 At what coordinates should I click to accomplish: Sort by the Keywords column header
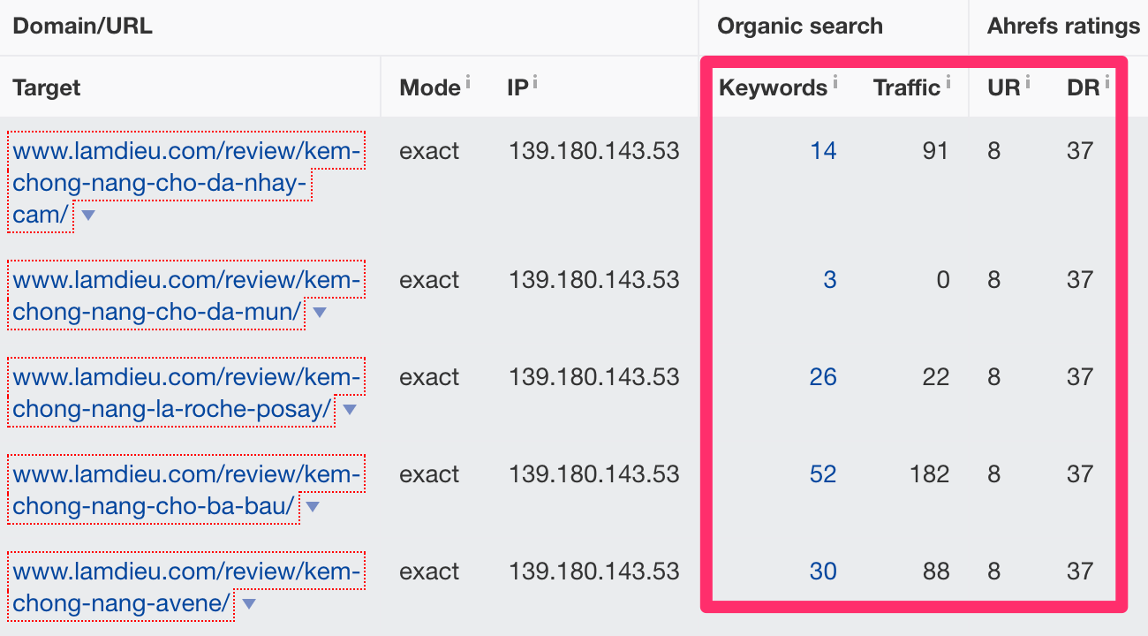pyautogui.click(x=773, y=87)
